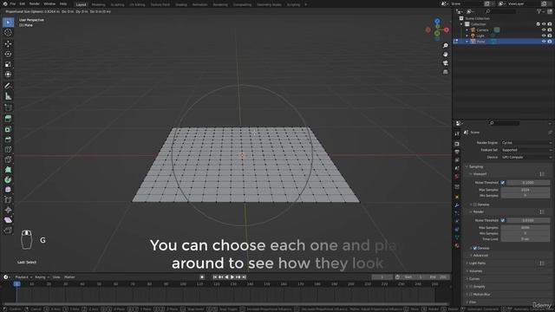Toggle the Render Denoise checkbox

click(475, 249)
